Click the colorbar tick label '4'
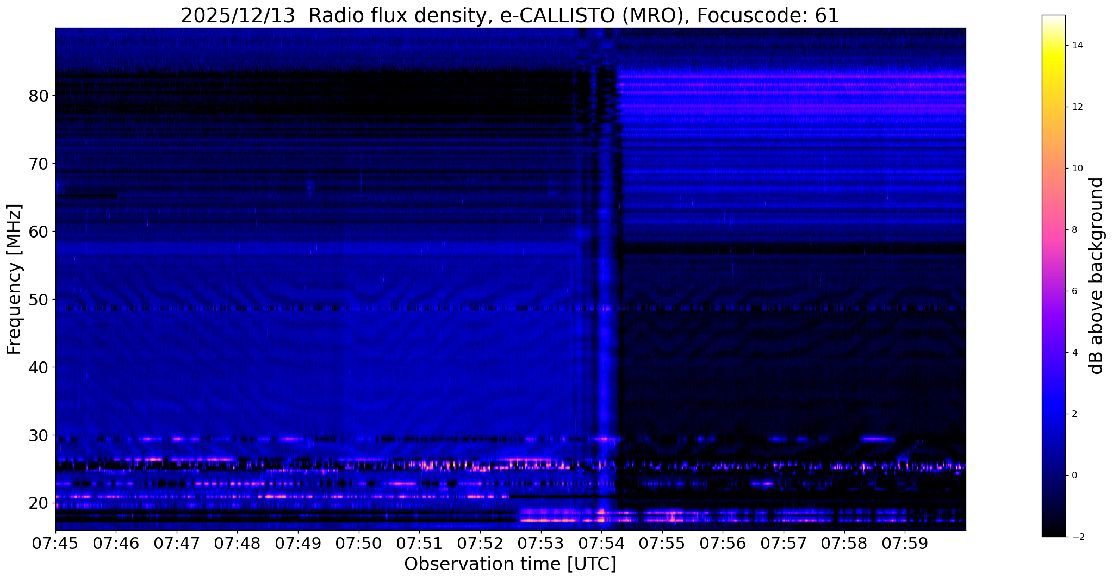Screen dimensions: 1113x580 click(x=1073, y=353)
